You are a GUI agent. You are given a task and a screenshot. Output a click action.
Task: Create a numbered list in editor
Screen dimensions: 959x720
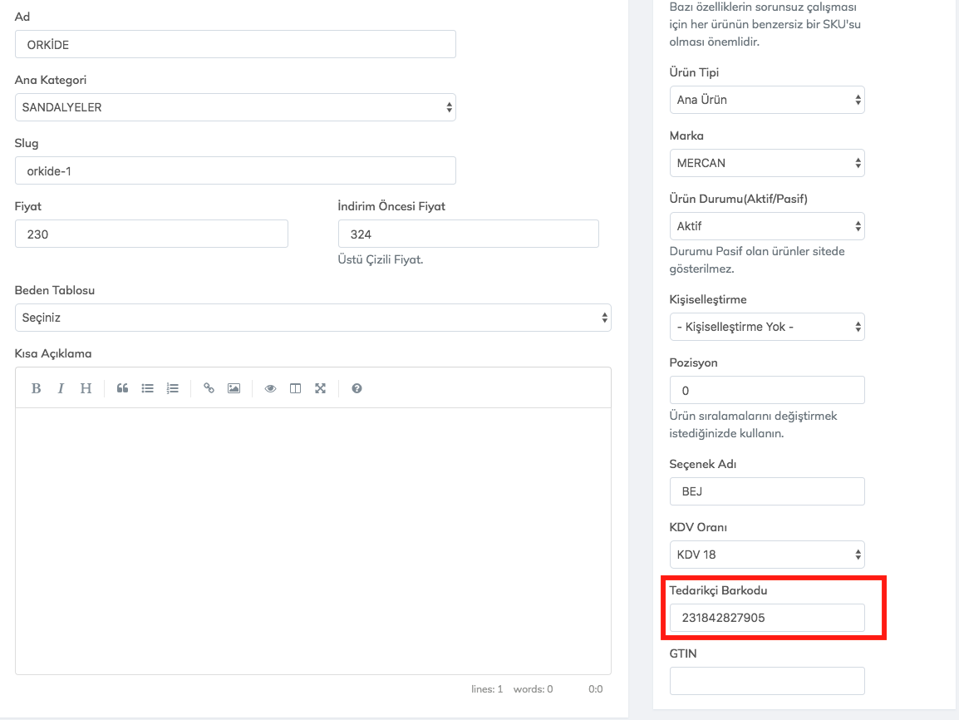point(172,388)
